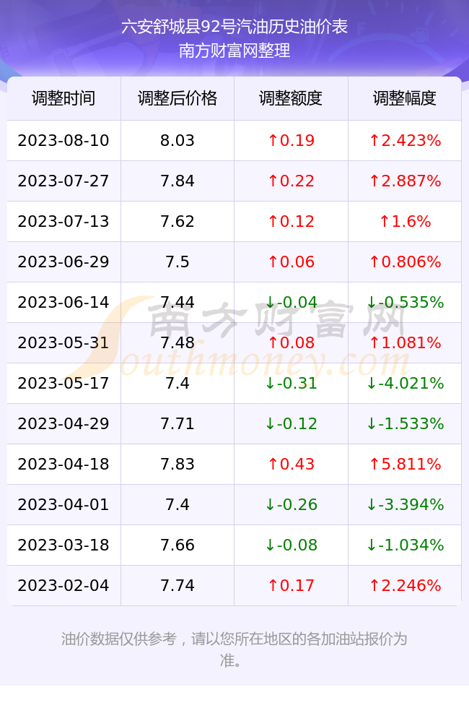This screenshot has height=708, width=469.
Task: Click the ↓-0.08 adjustment cell
Action: (291, 545)
